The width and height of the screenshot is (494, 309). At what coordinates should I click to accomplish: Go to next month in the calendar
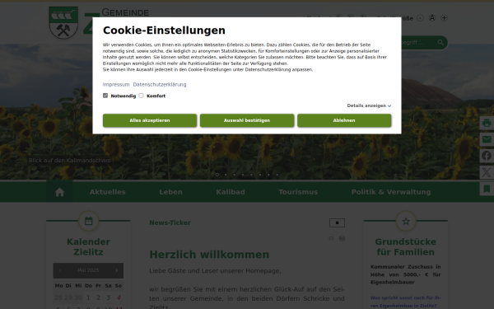[117, 270]
